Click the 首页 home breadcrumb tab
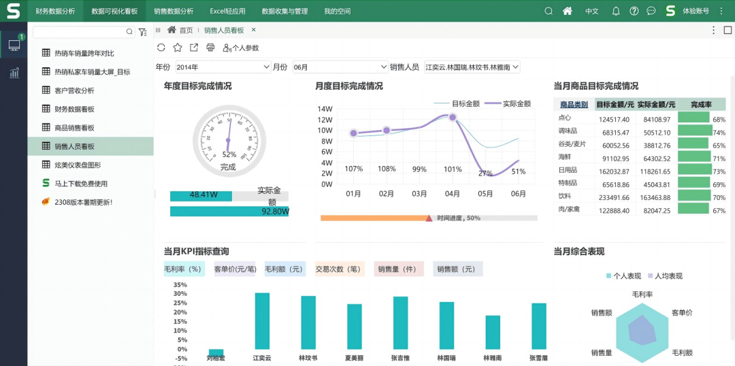This screenshot has height=366, width=735. pos(180,30)
